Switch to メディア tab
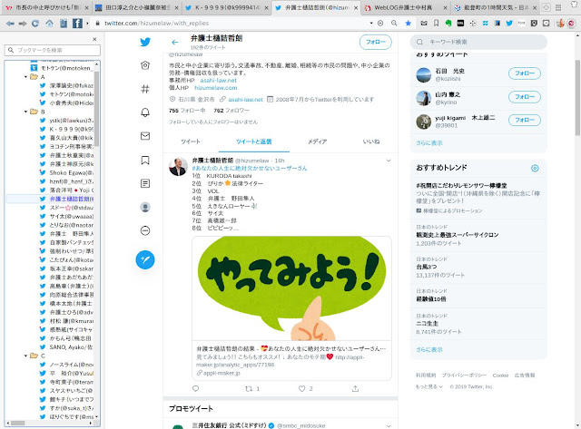The image size is (581, 429). pos(317,141)
